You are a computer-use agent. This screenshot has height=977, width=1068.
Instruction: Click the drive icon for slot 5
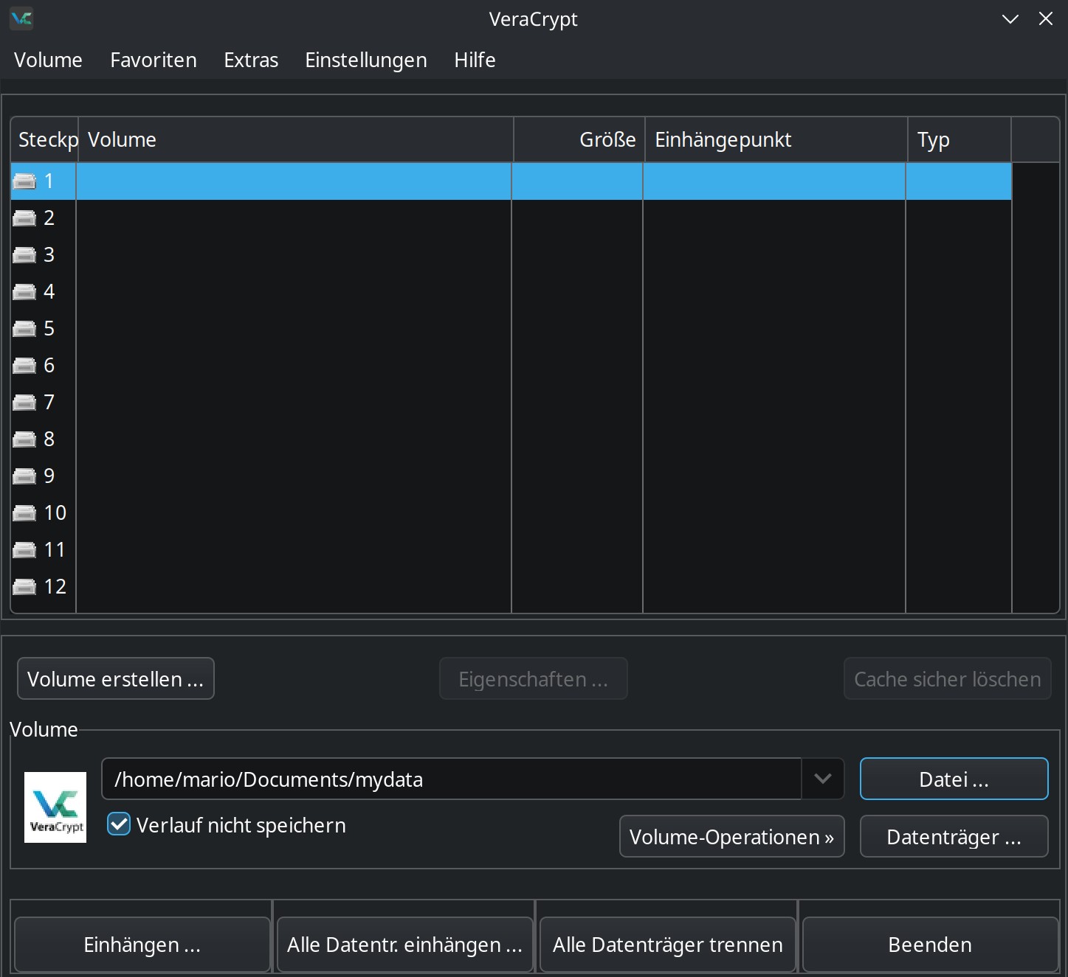coord(24,329)
